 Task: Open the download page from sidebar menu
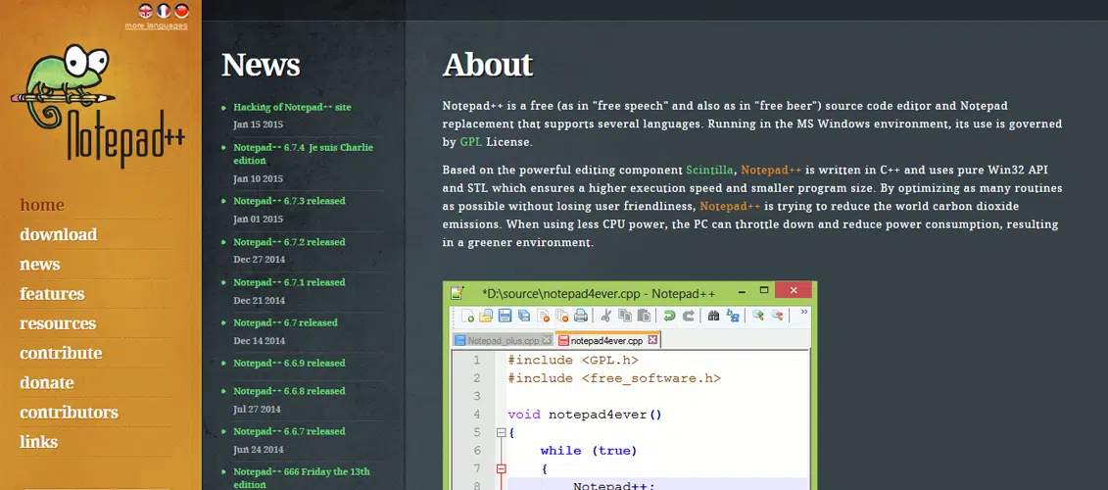58,234
